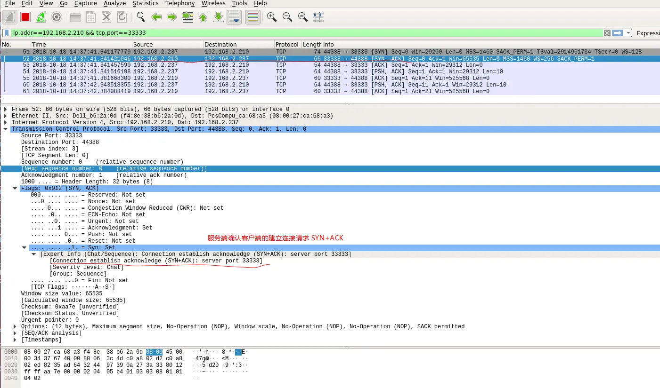Save this capture file
This screenshot has width=660, height=388.
pos(91,17)
